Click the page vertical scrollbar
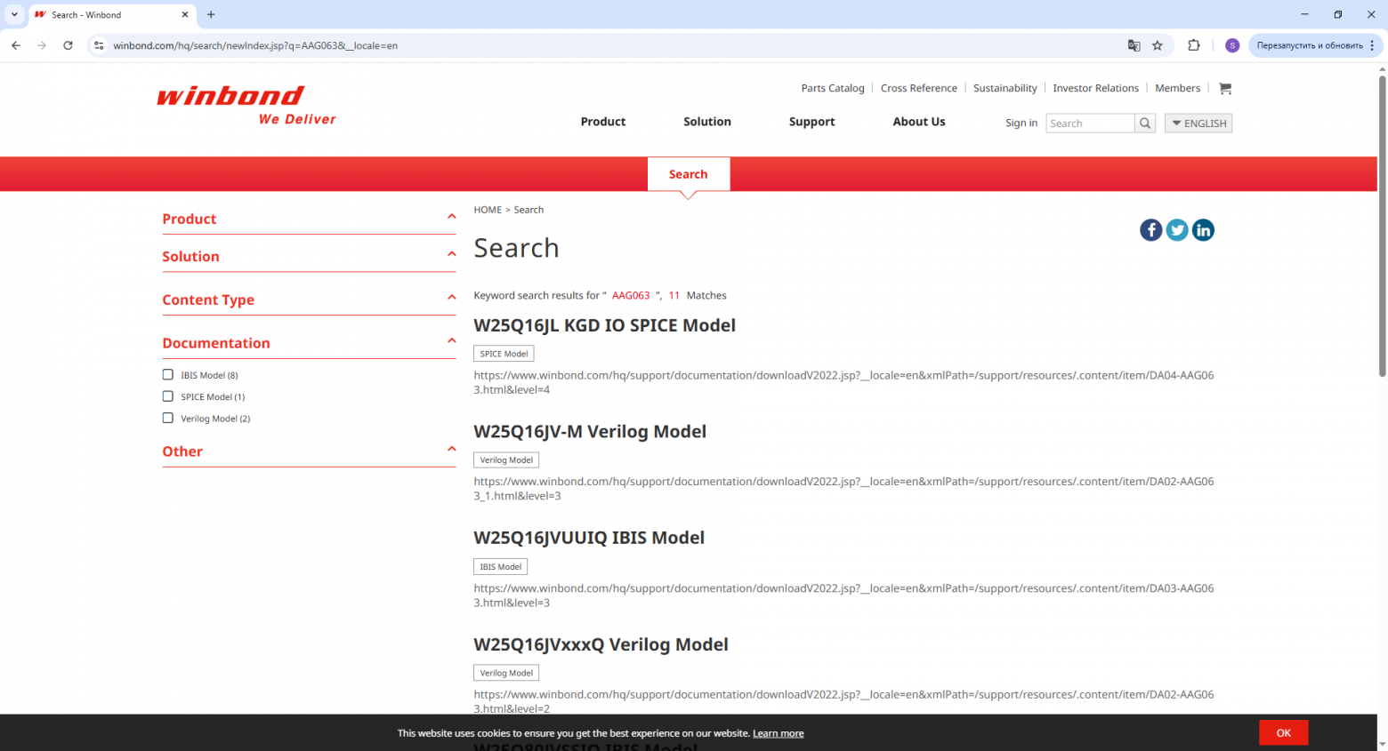Image resolution: width=1388 pixels, height=751 pixels. [1382, 227]
